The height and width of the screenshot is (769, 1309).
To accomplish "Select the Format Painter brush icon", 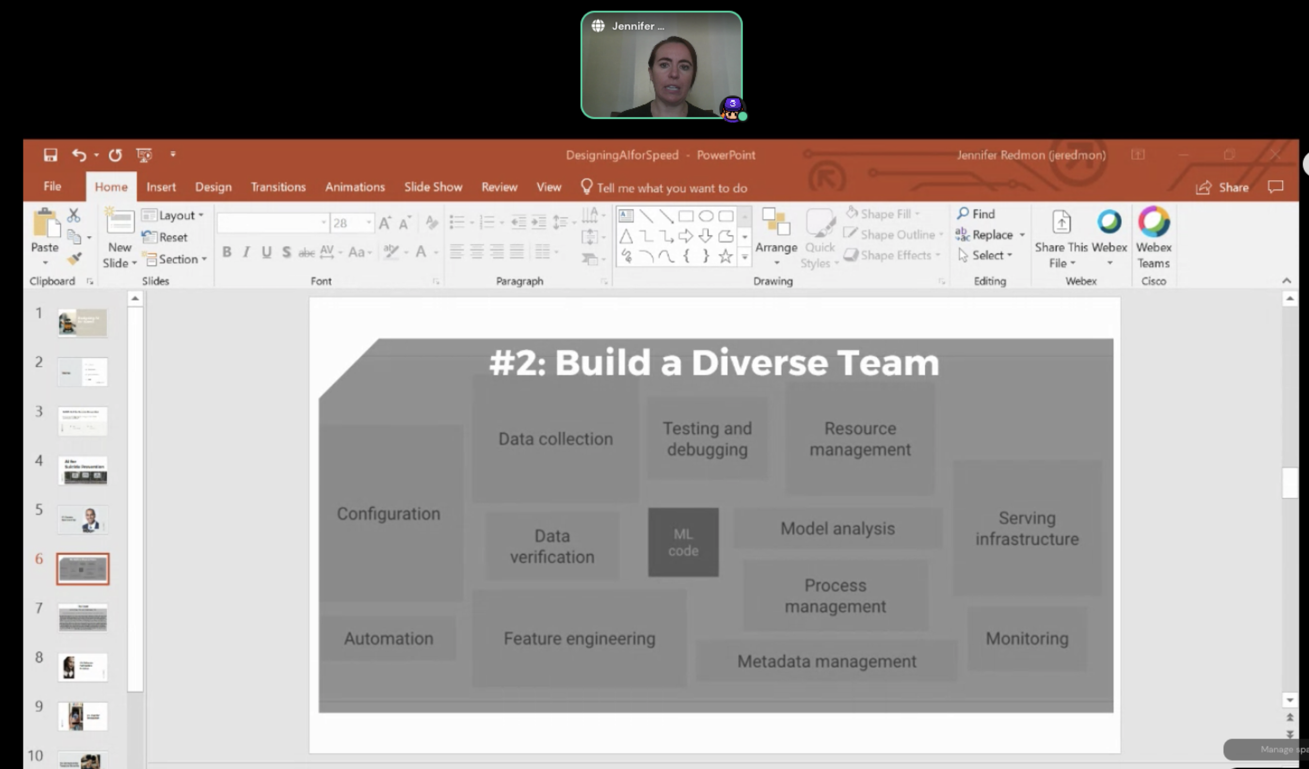I will tap(75, 259).
